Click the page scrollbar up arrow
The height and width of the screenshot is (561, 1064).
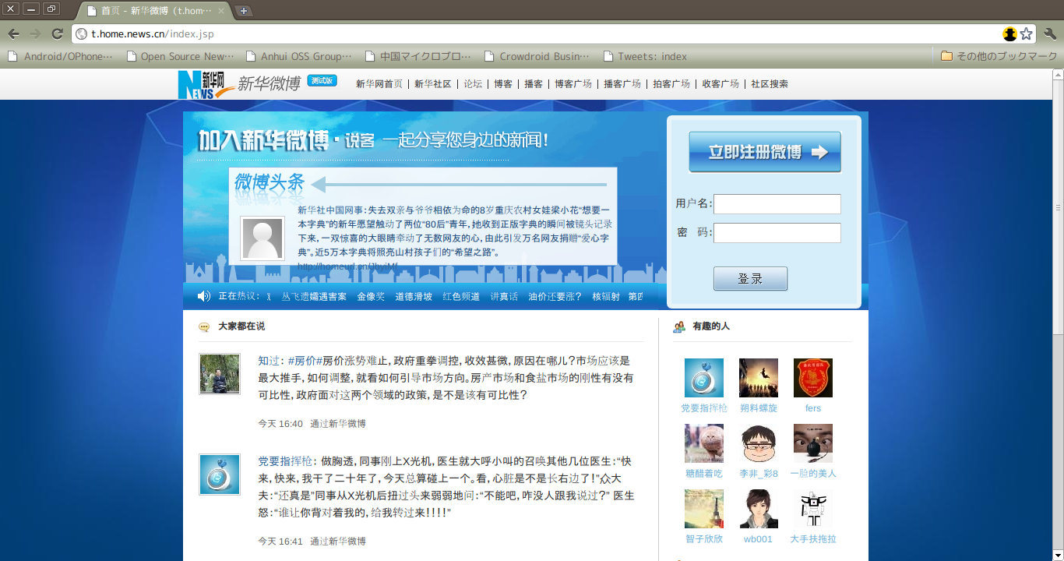point(1058,75)
